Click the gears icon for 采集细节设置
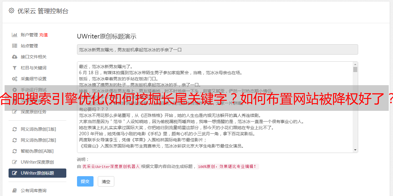 [14, 79]
